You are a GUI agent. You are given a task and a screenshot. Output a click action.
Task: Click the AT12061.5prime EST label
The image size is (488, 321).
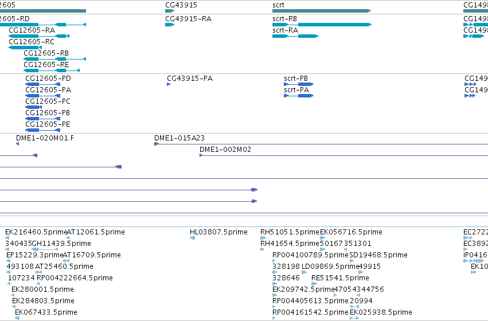(x=96, y=232)
